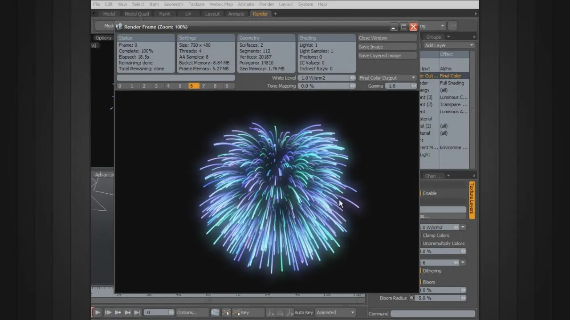Click the add-tab plus icon after Render

[275, 14]
